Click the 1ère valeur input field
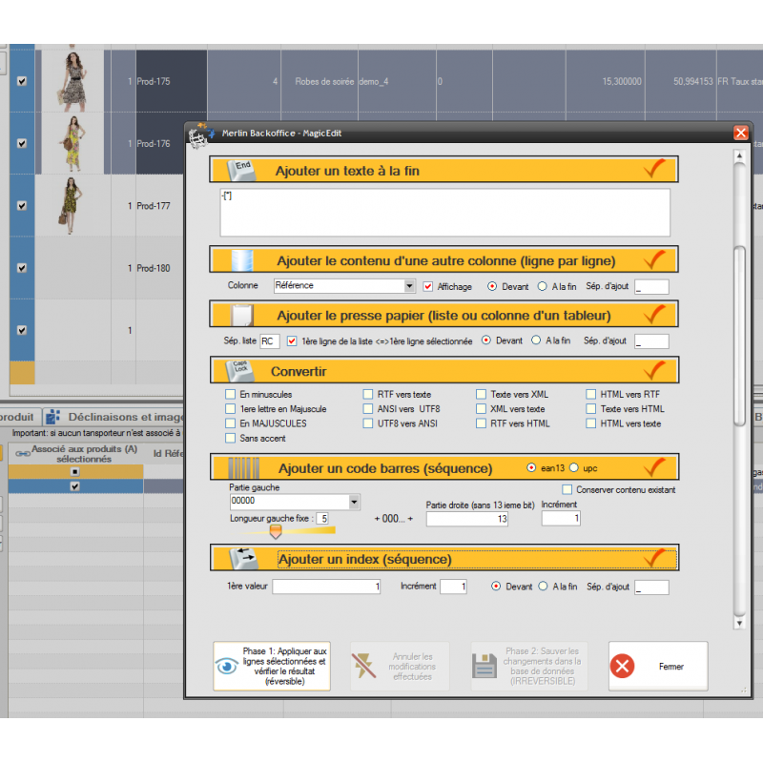This screenshot has height=763, width=763. tap(327, 587)
